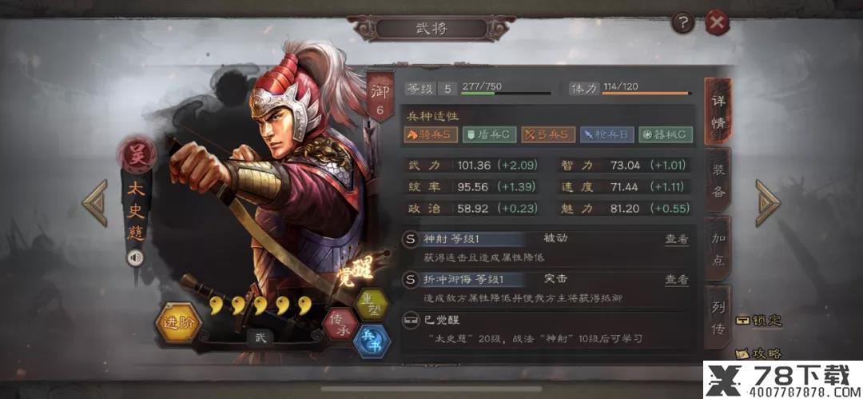
Task: Toggle the 锁定 lock option
Action: point(760,321)
